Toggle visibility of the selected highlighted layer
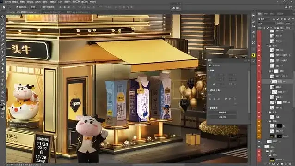The height and width of the screenshot is (166, 295). (x=259, y=82)
